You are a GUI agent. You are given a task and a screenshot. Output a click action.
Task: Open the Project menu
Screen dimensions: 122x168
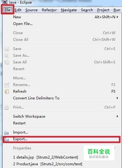coord(103,10)
